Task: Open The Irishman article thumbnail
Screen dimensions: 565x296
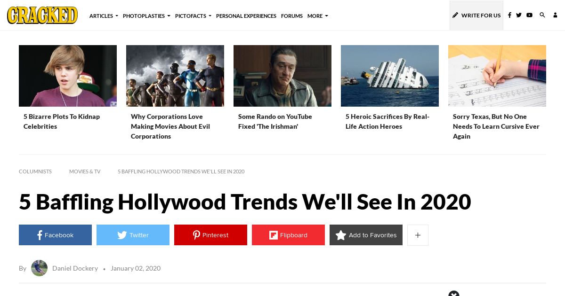Action: [282, 76]
